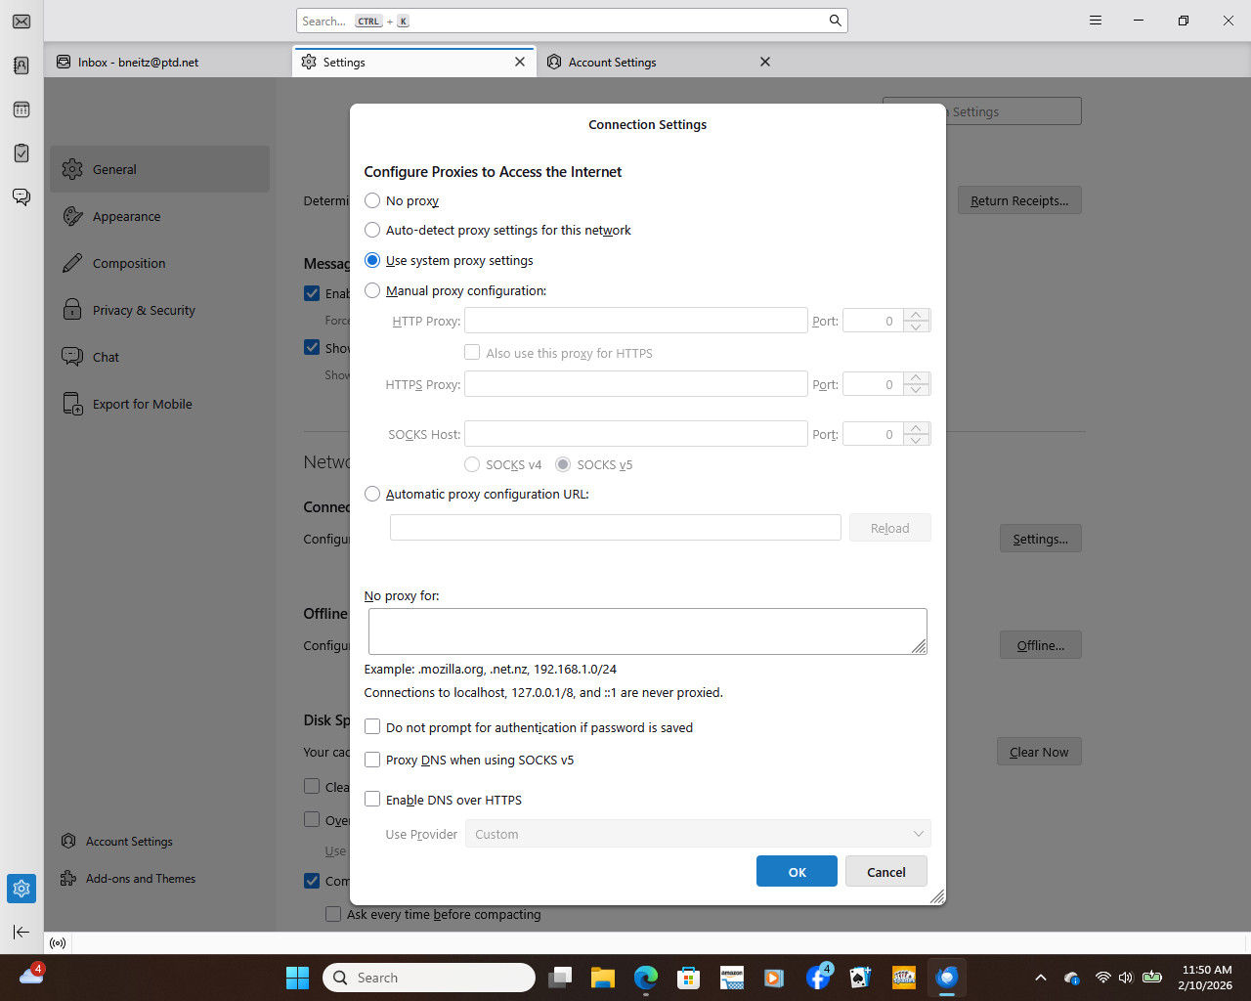Viewport: 1251px width, 1001px height.
Task: Open Privacy & Security settings
Action: [x=160, y=310]
